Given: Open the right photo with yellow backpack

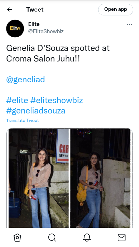Looking at the screenshot, I should point(100,178).
